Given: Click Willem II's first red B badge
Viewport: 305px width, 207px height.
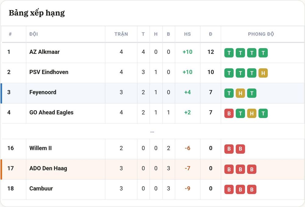Looking at the screenshot, I should click(x=229, y=149).
